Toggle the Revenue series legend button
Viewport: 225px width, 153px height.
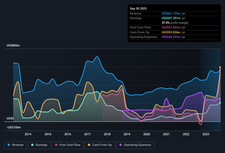[16, 145]
